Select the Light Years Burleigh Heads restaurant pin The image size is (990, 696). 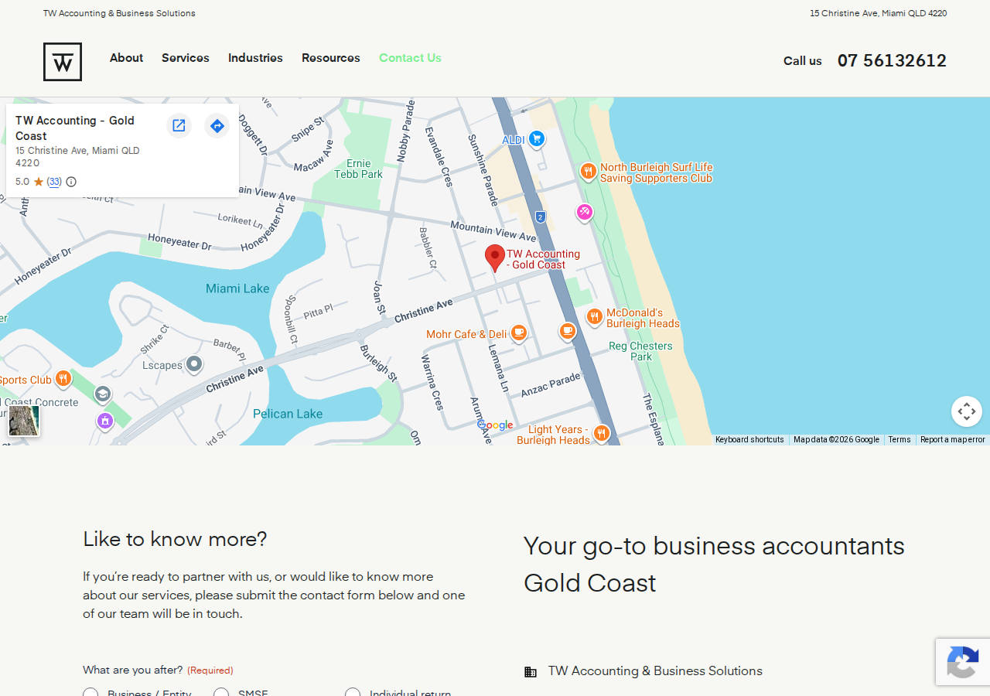tap(602, 433)
